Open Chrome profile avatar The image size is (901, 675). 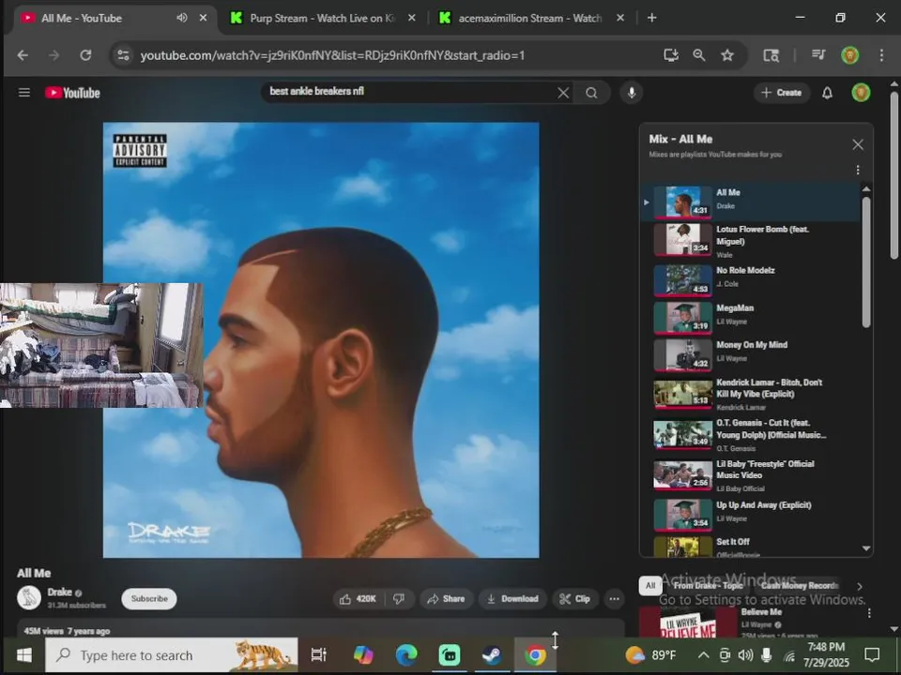click(x=850, y=55)
